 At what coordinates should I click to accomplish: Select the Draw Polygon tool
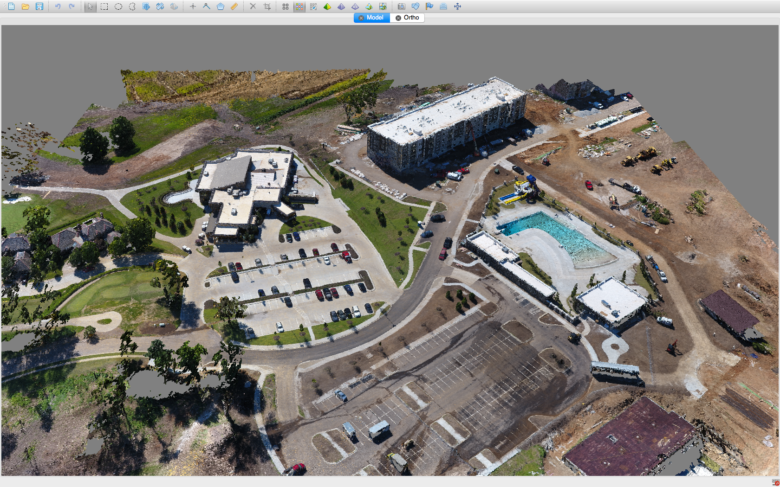(x=221, y=6)
